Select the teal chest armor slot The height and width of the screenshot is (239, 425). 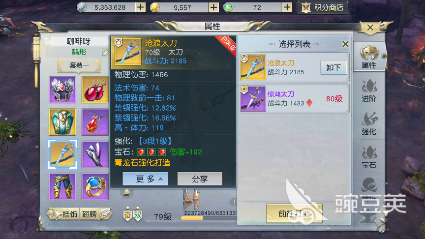pos(62,122)
